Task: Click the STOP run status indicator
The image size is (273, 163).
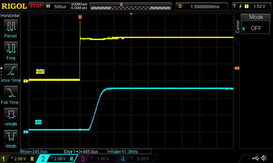Action: pos(36,6)
